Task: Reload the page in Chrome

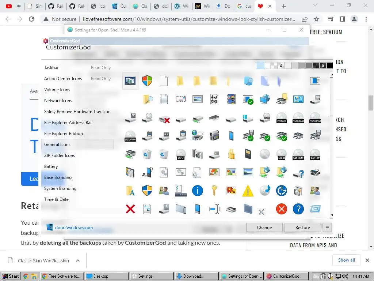Action: 31,19
